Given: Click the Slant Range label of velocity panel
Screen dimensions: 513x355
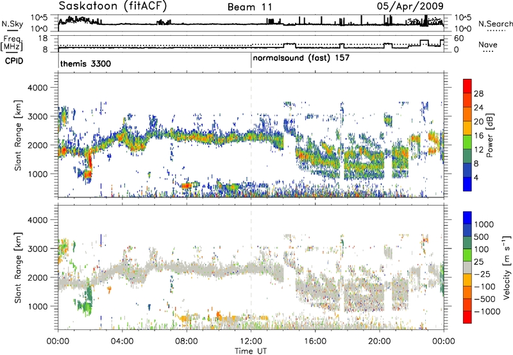Looking at the screenshot, I should 18,268.
